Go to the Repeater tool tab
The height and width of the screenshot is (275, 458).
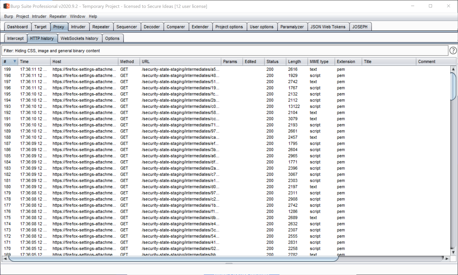click(101, 27)
